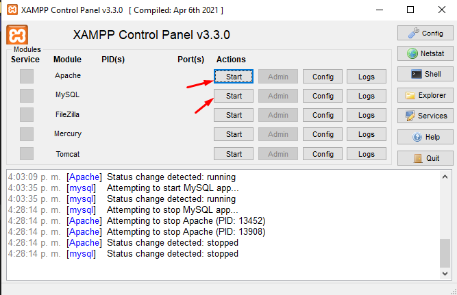Launch Shell with the terminal icon

(425, 74)
